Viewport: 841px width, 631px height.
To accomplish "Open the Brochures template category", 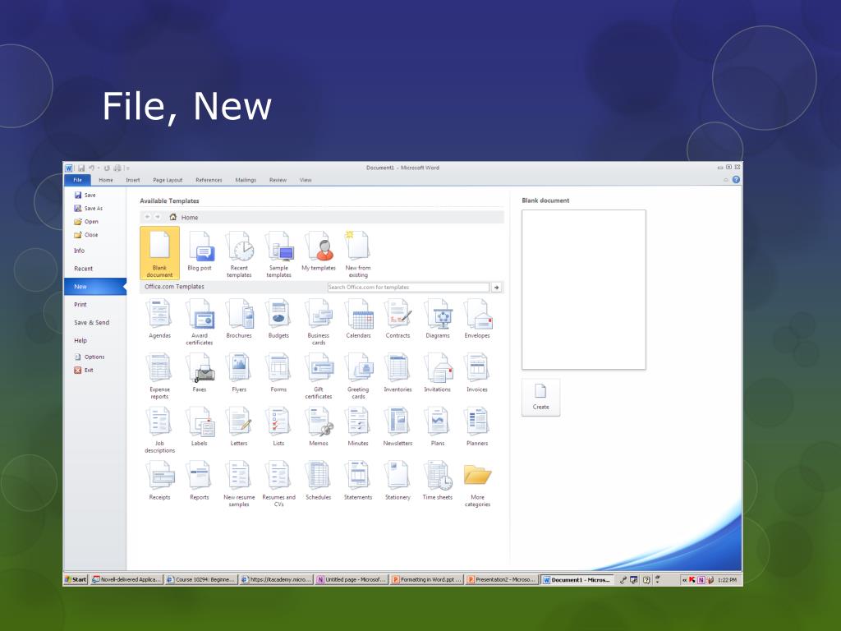I will click(239, 319).
